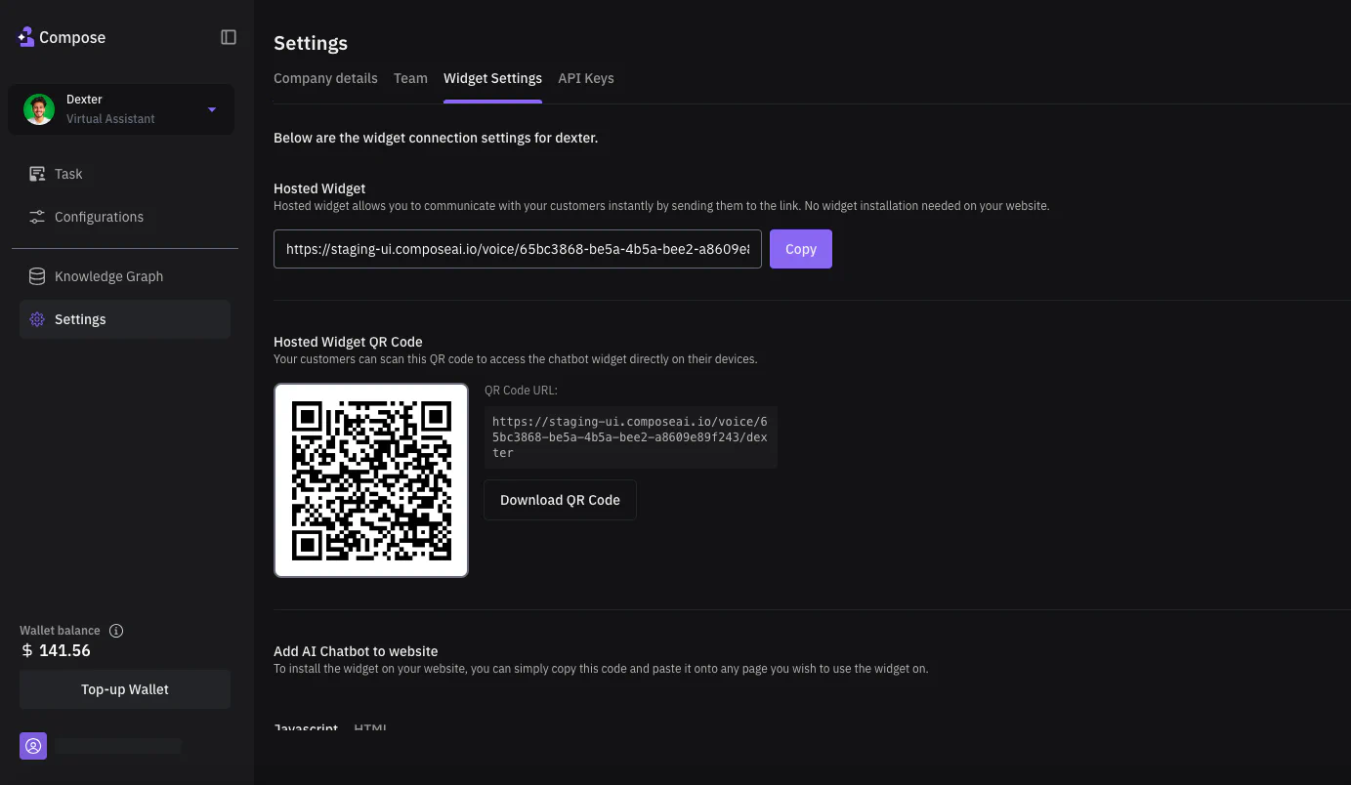
Task: Open the Dexter assistant dropdown arrow
Action: (x=212, y=109)
